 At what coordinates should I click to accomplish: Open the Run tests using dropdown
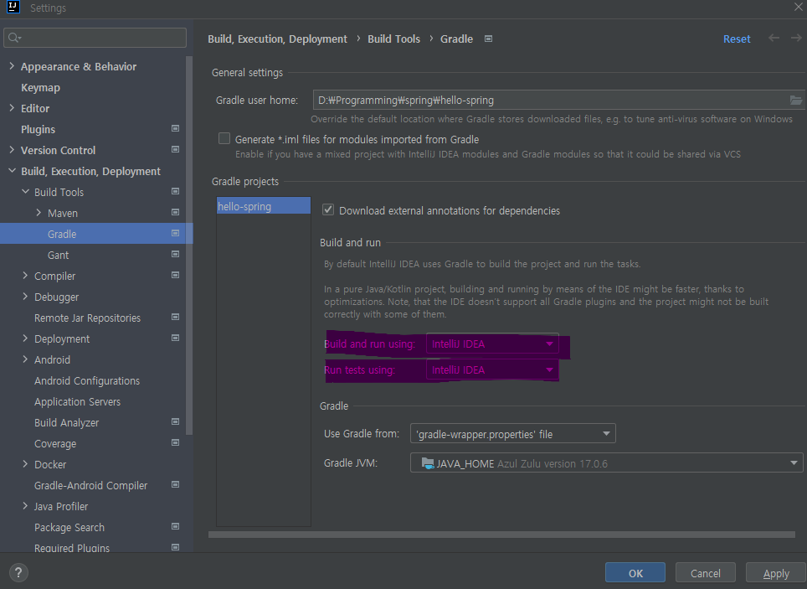492,370
